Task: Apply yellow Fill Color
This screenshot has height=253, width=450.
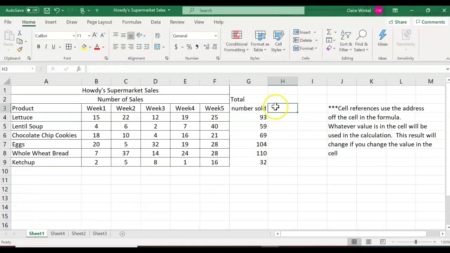Action: [84, 47]
